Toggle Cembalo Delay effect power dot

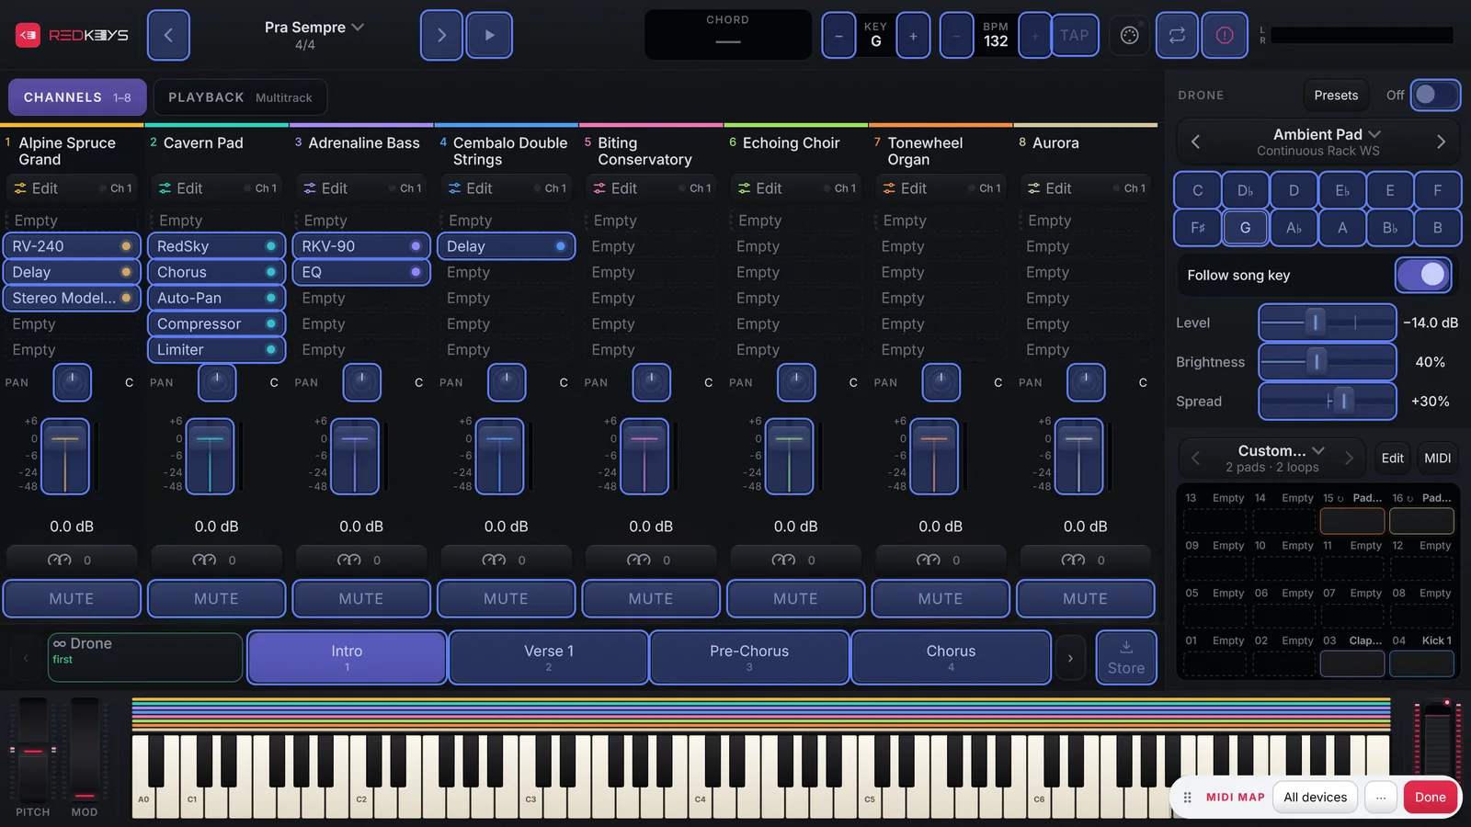coord(560,246)
